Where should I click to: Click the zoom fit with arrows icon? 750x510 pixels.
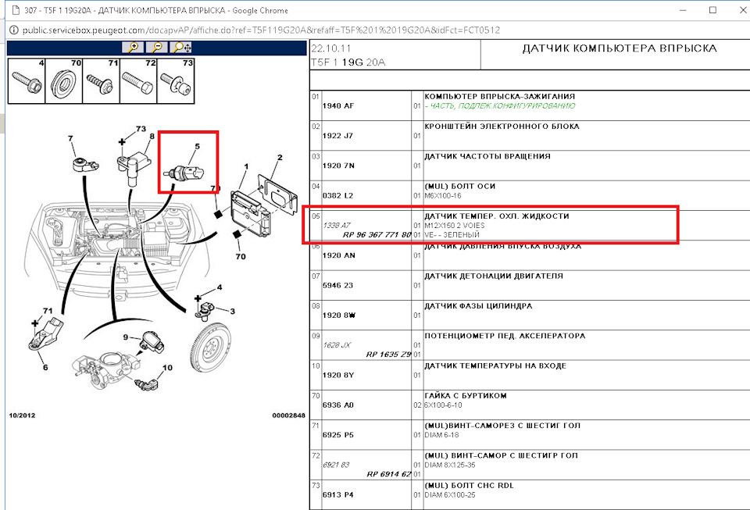(181, 48)
